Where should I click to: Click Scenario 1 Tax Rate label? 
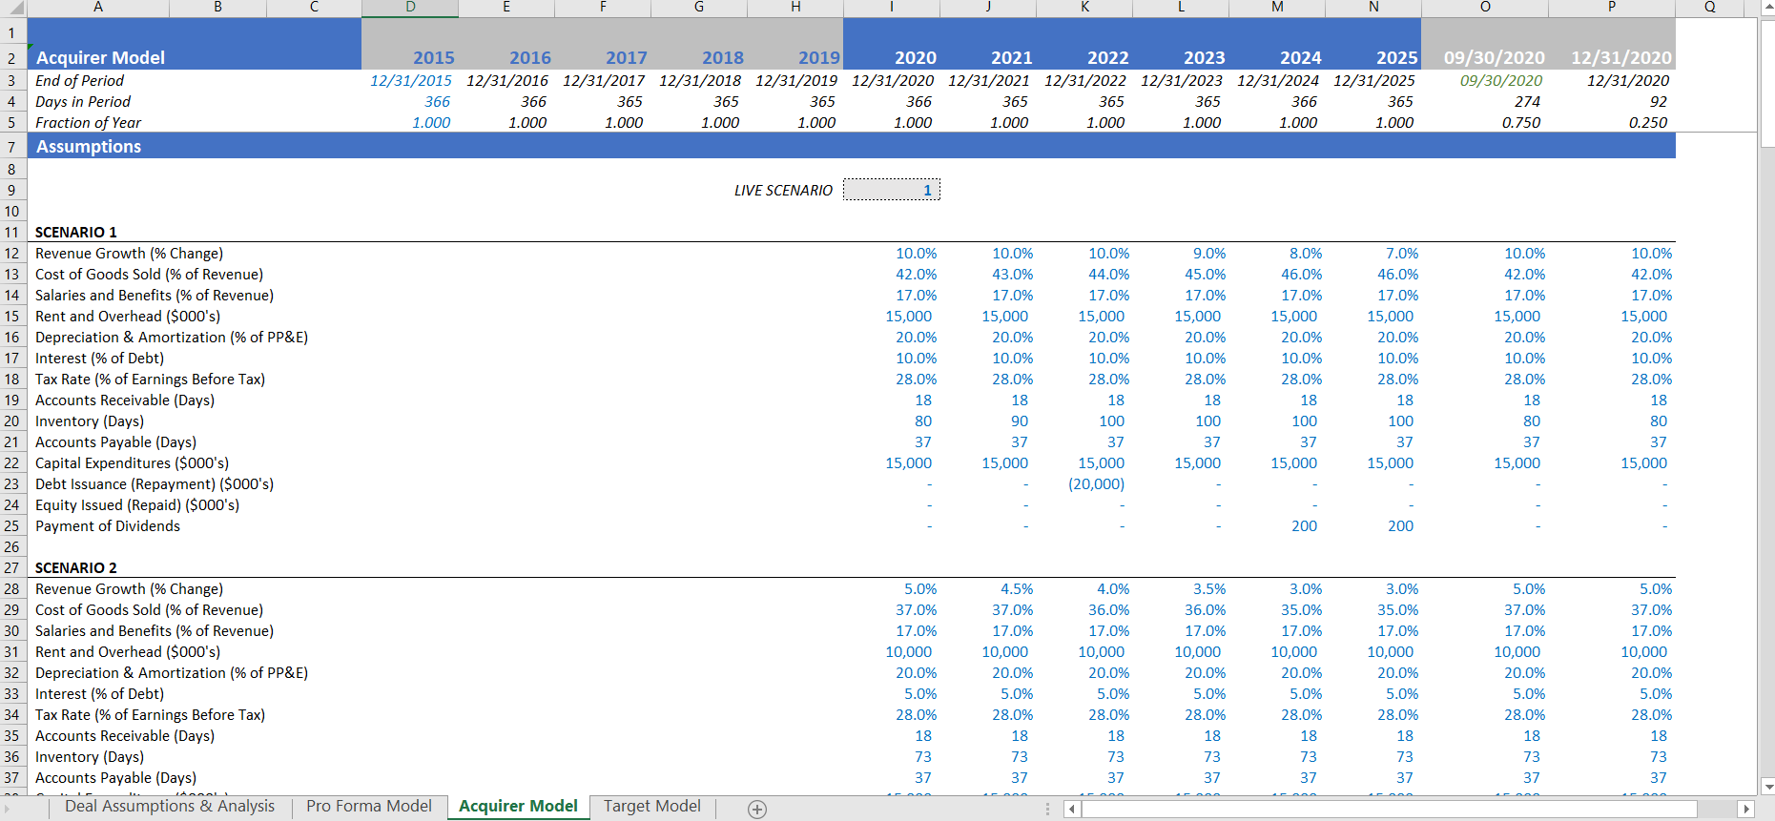coord(150,380)
